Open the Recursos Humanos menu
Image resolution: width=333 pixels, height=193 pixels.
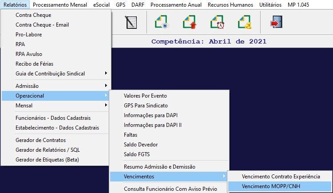pos(230,5)
